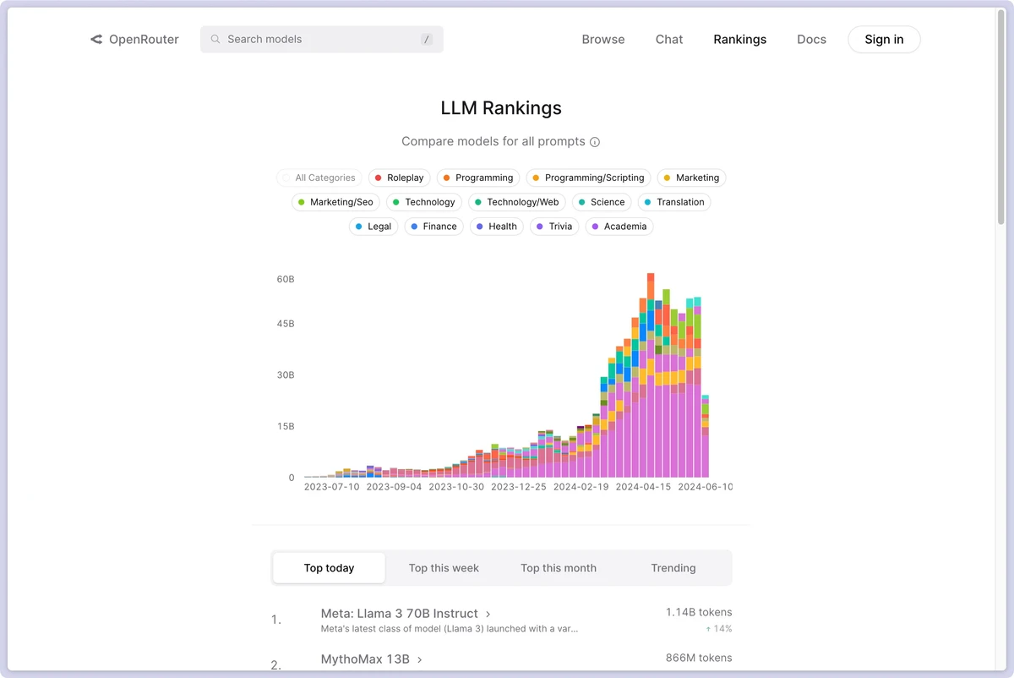
Task: Click the chevron next to MythoMax 13B
Action: pos(420,659)
